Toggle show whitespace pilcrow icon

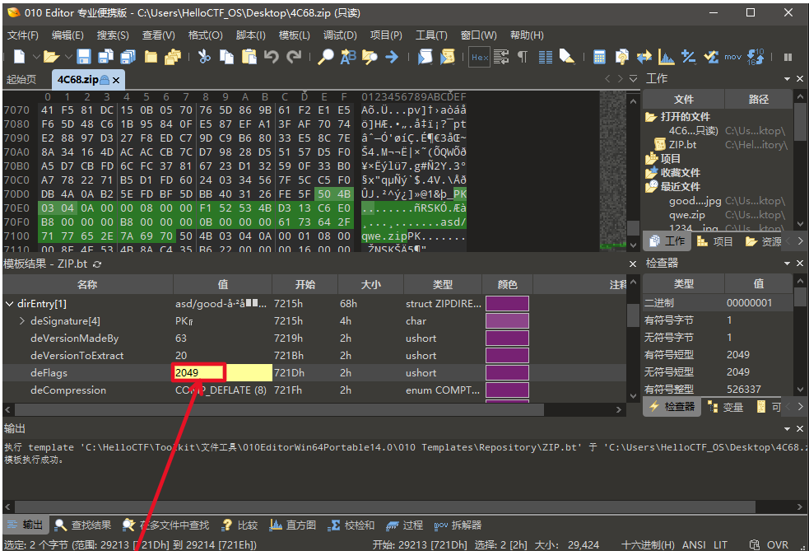[523, 57]
